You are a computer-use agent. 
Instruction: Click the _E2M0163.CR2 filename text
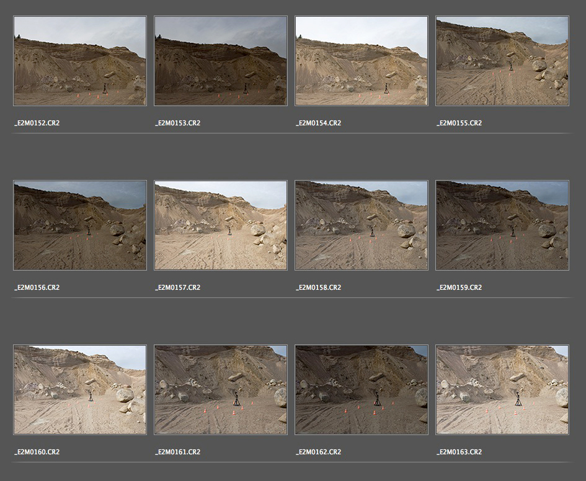(459, 452)
